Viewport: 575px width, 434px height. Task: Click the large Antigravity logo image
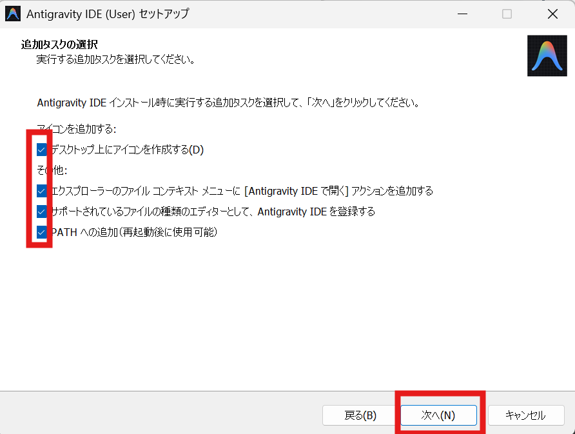547,55
